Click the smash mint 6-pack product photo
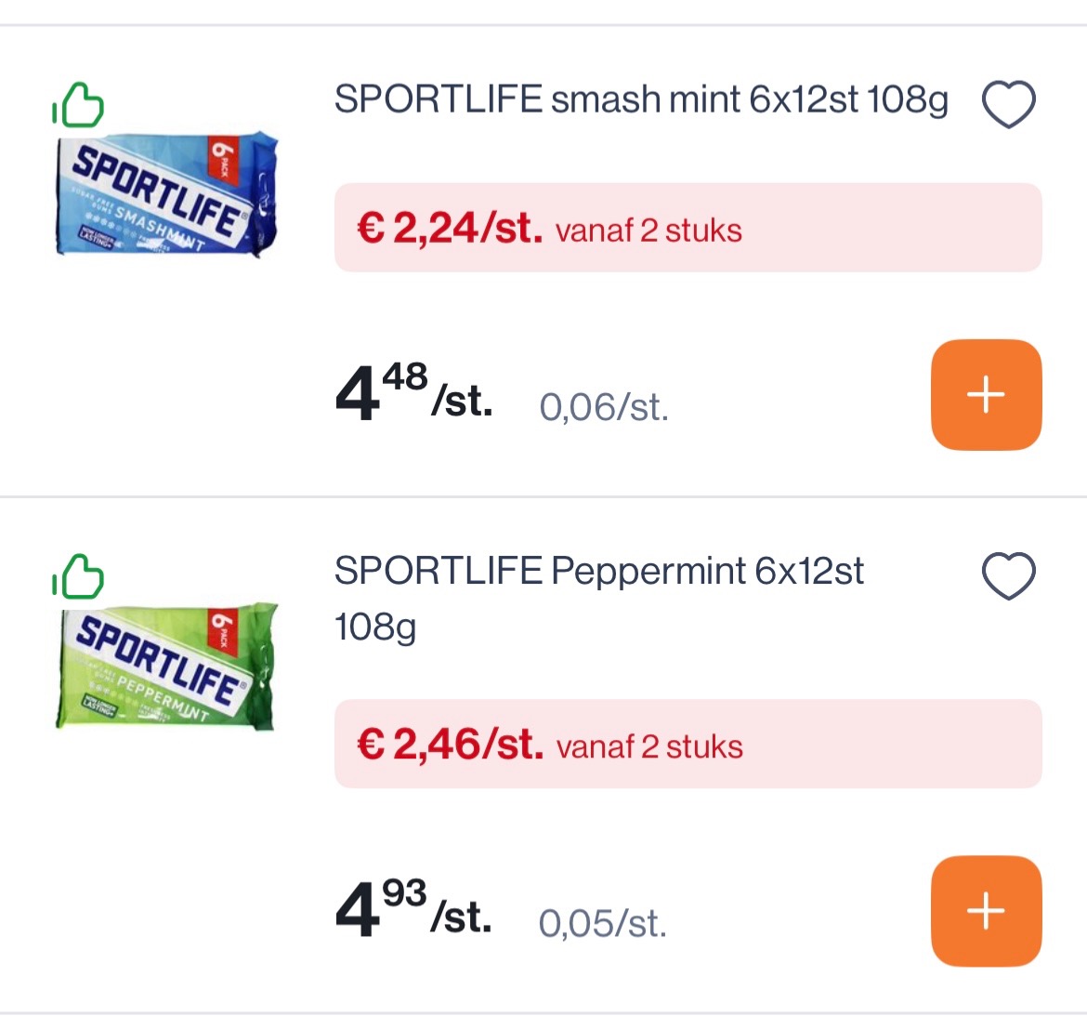 tap(165, 197)
